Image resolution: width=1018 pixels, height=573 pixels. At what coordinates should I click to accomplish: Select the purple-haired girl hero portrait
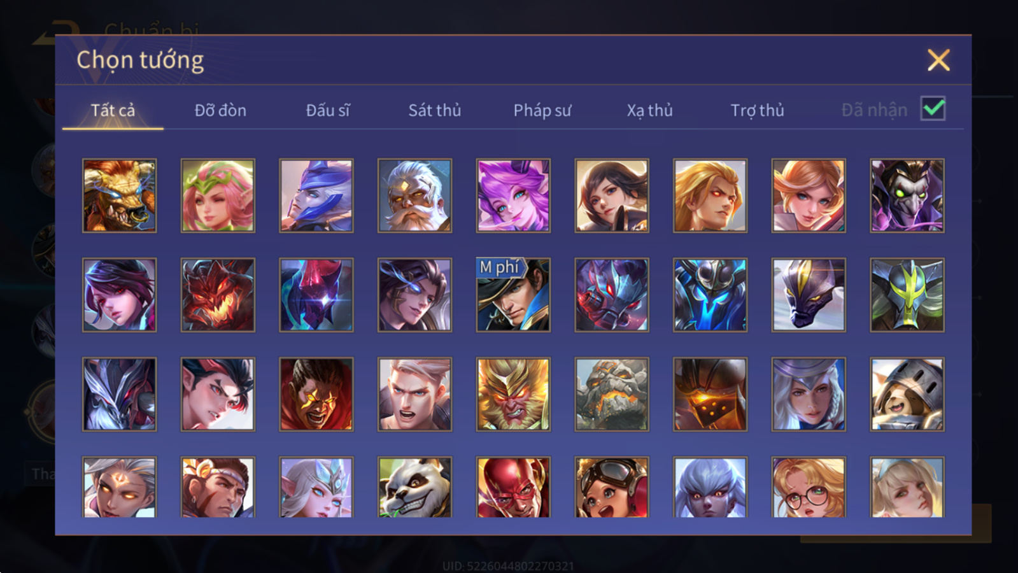[513, 195]
